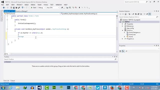Open the BUILD menu
160x90 pixels.
coord(26,5)
